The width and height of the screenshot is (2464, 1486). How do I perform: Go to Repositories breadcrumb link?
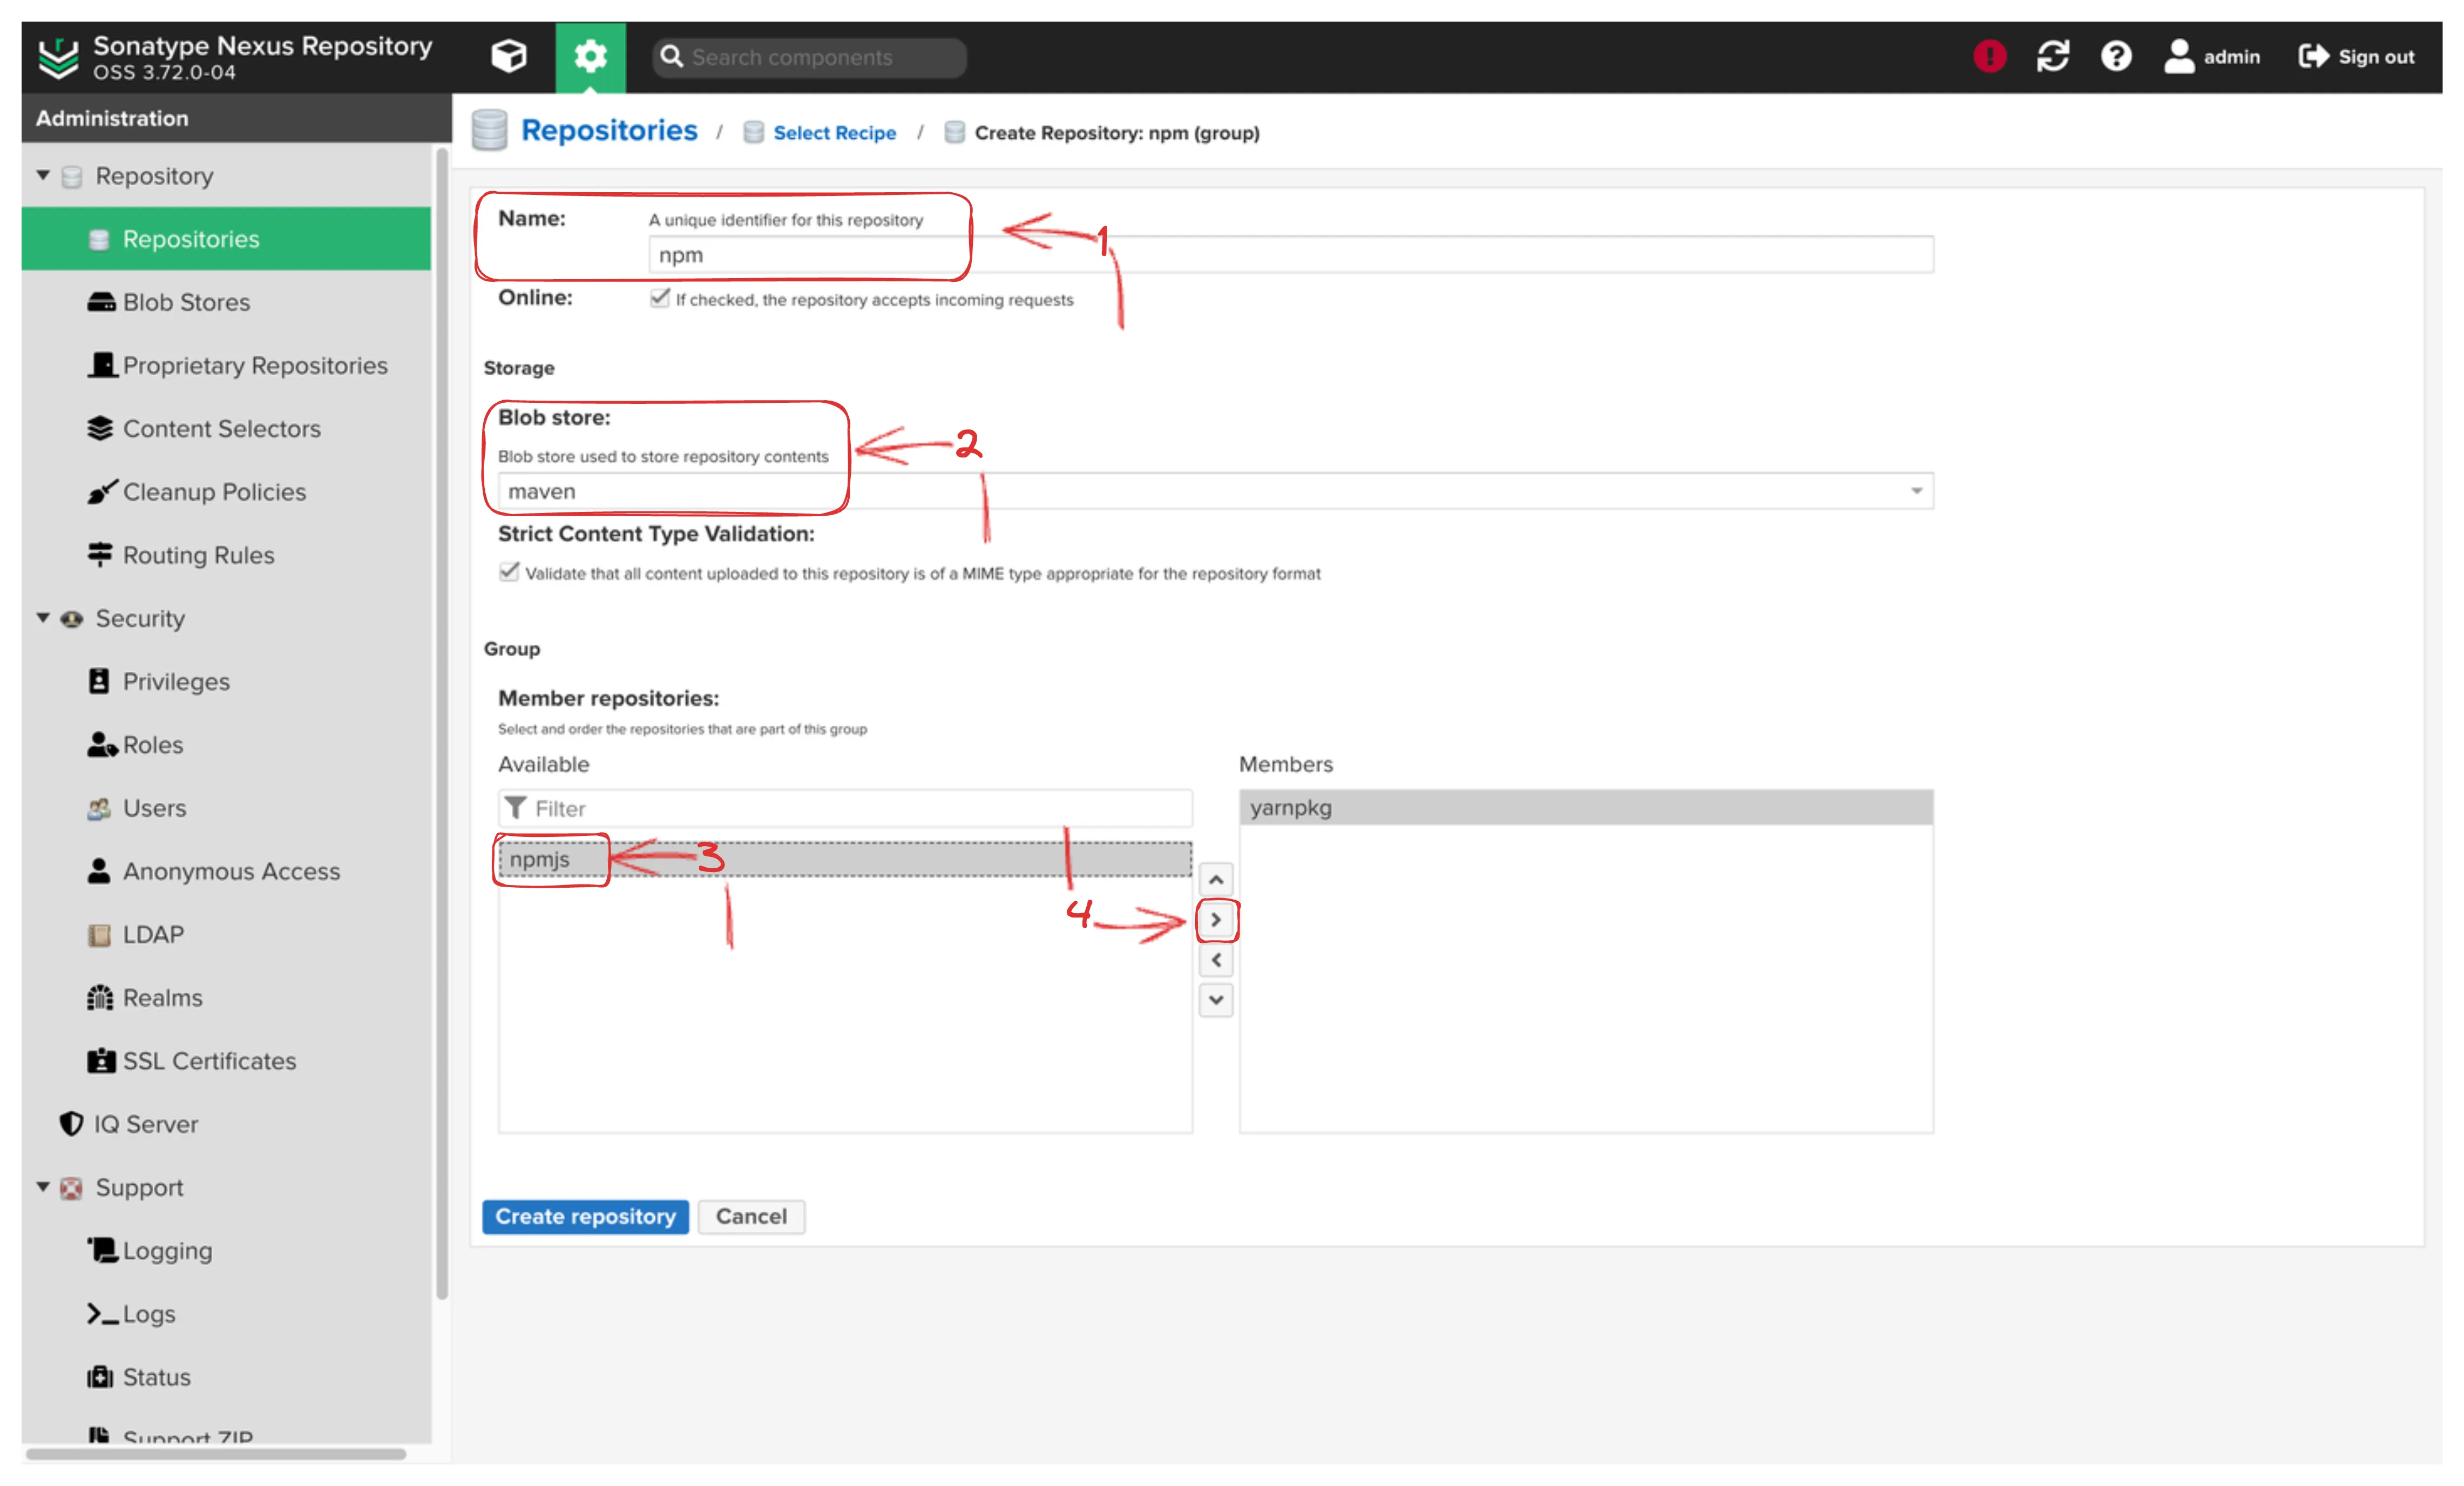(x=609, y=130)
